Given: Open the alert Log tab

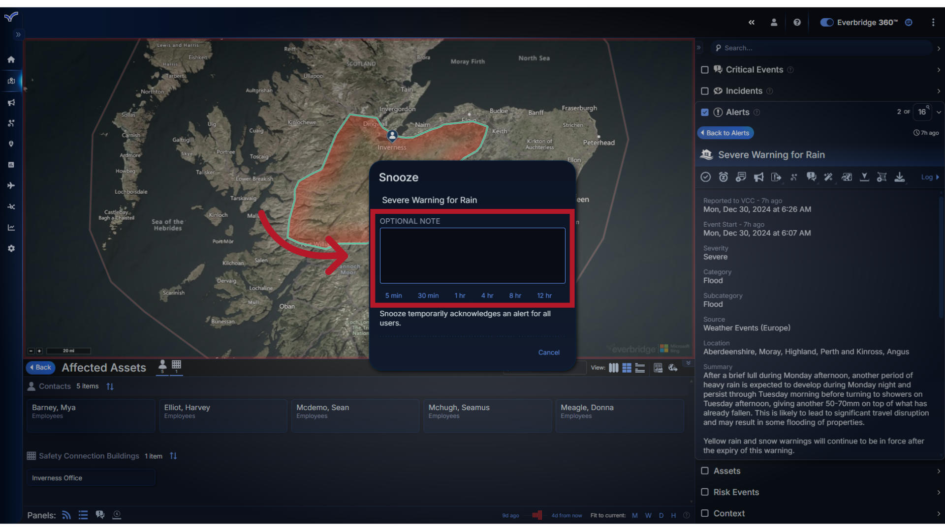Looking at the screenshot, I should 930,177.
